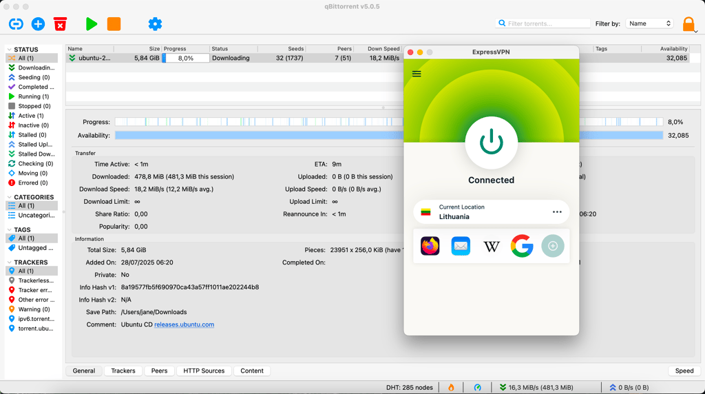Select Completed status filter
Screen dimensions: 705x394
click(x=32, y=87)
